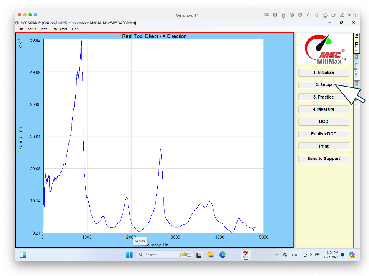
Task: Click the plot title Real Tool Direct - X Direction
Action: (x=154, y=36)
